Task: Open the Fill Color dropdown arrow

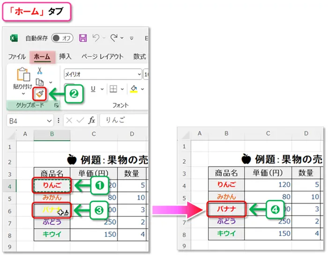Action: click(x=142, y=89)
